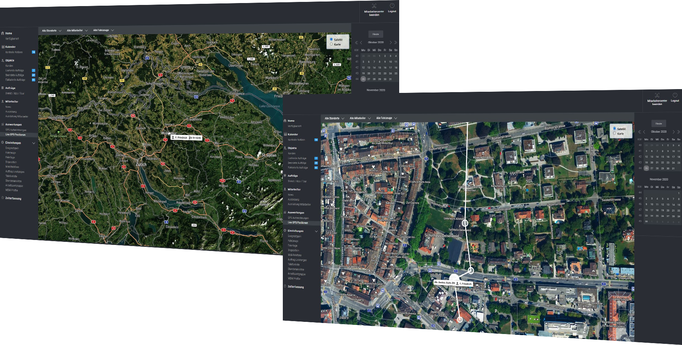
Task: Click Einstellungen gear icon in back window
Action: pyautogui.click(x=3, y=143)
